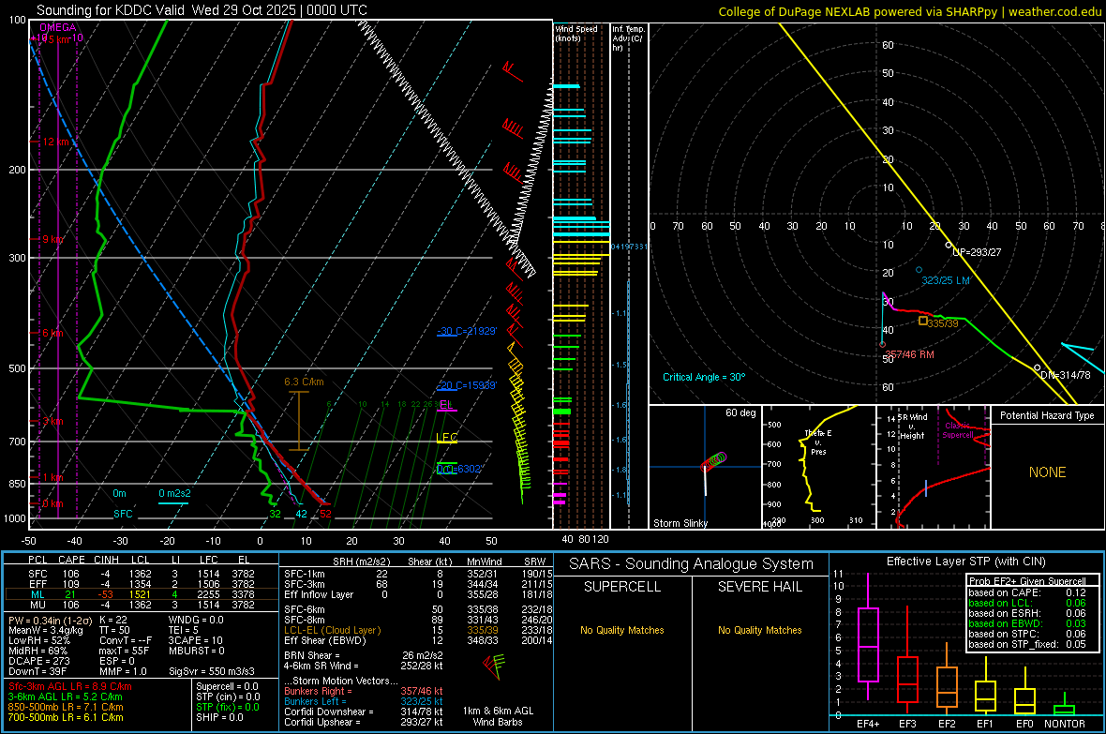1106x734 pixels.
Task: Click 'No Quality Matches' under SEVERE HAIL
Action: coord(759,630)
